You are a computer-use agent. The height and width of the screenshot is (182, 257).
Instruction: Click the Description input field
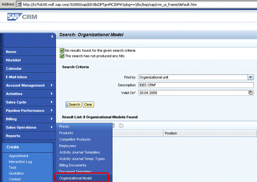pos(196,85)
